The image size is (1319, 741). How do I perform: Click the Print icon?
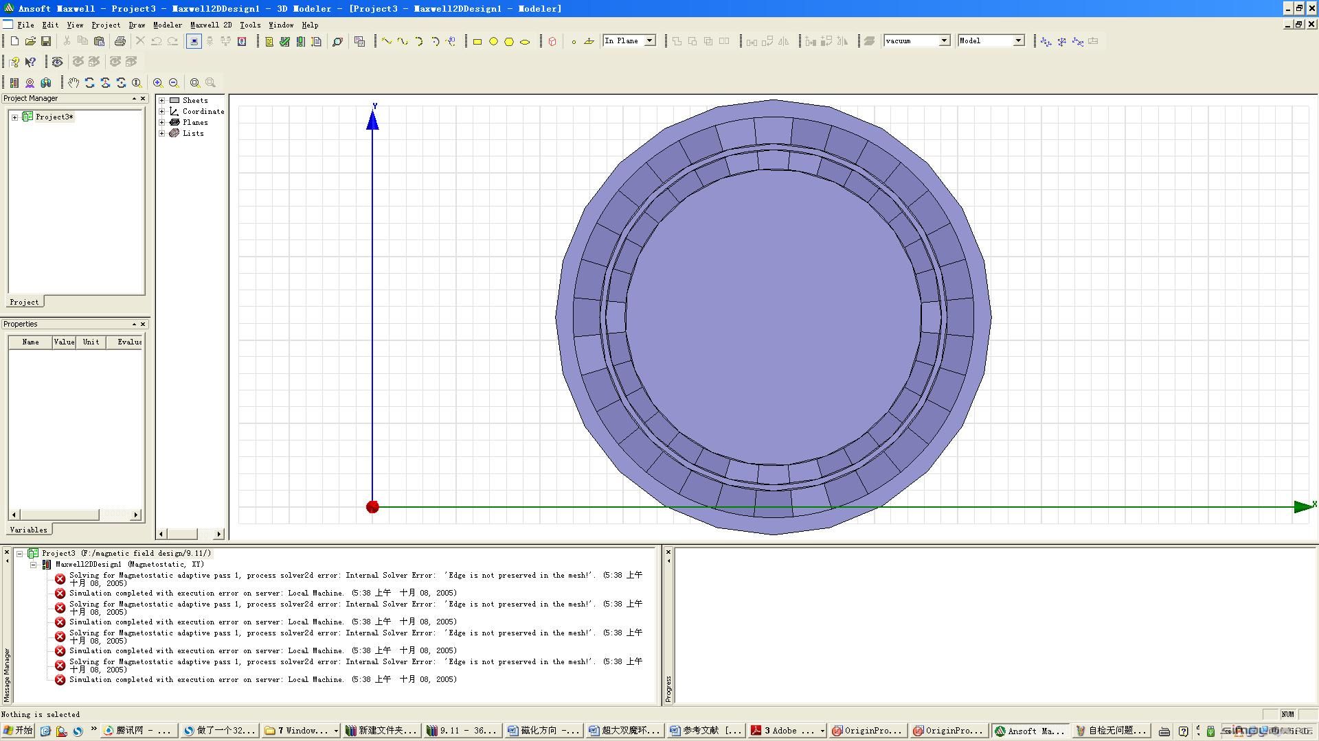pyautogui.click(x=120, y=41)
